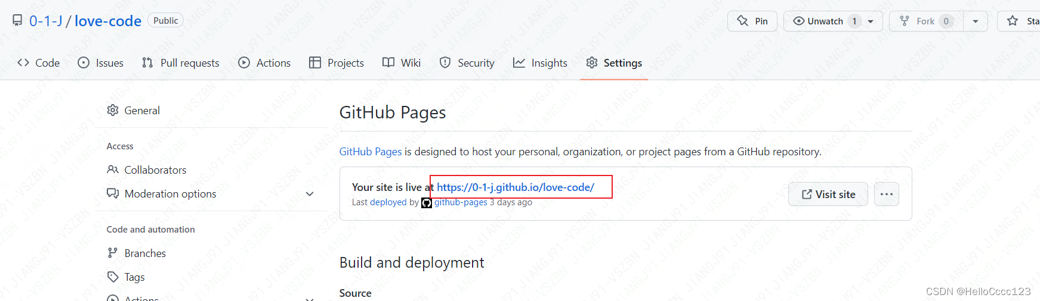
Task: Click the Fork button
Action: point(926,21)
